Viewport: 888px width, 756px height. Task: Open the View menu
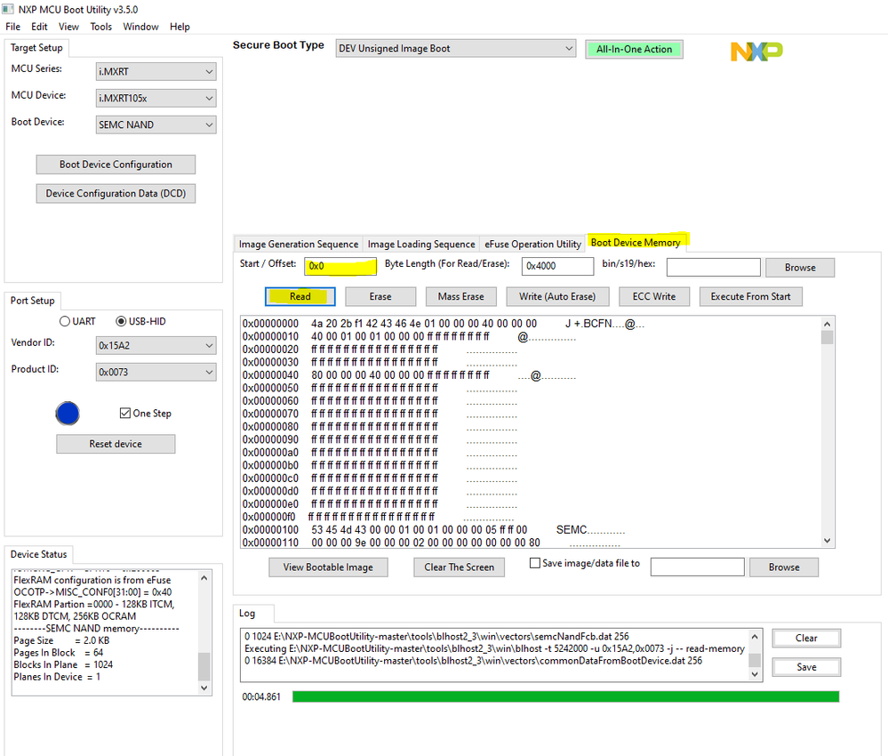click(68, 27)
